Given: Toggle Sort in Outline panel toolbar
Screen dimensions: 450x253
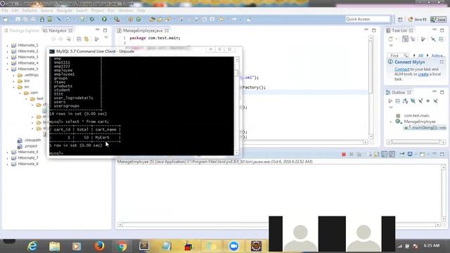Looking at the screenshot, I should click(405, 100).
